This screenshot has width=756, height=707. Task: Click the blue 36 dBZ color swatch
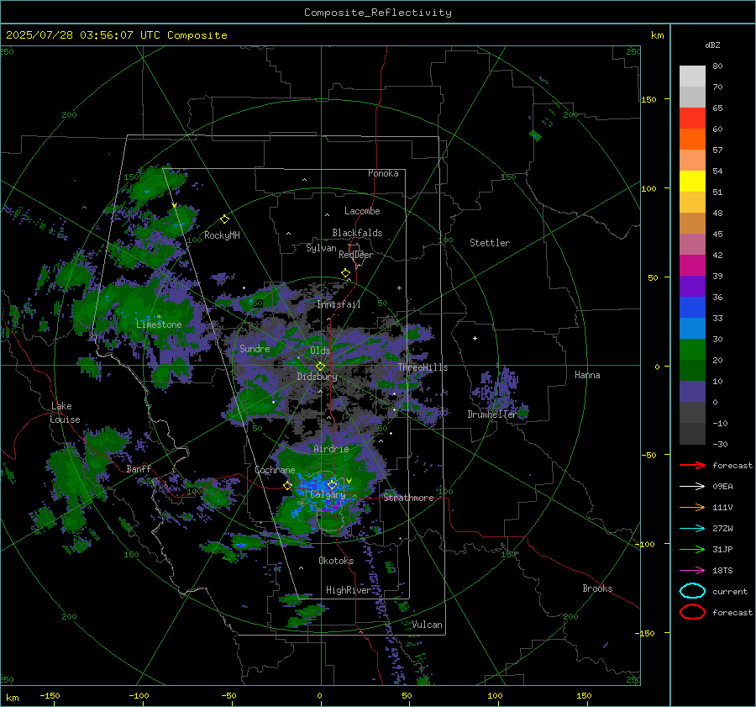click(692, 308)
